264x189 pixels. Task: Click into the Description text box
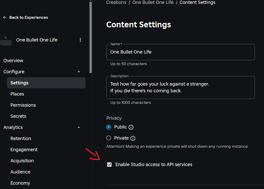(x=180, y=87)
